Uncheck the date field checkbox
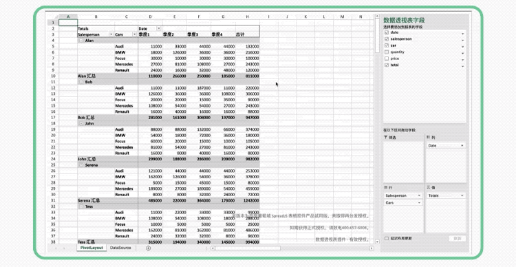 [387, 32]
